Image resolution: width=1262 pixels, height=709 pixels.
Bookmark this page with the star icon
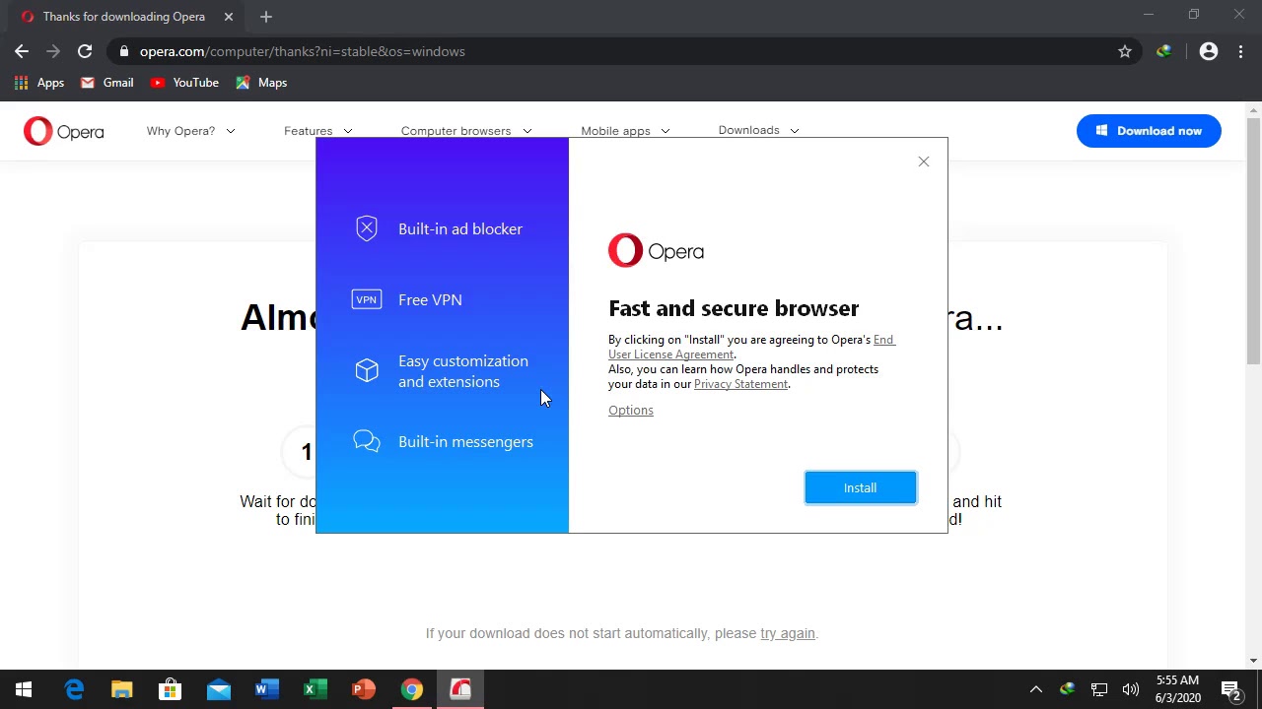pyautogui.click(x=1125, y=51)
